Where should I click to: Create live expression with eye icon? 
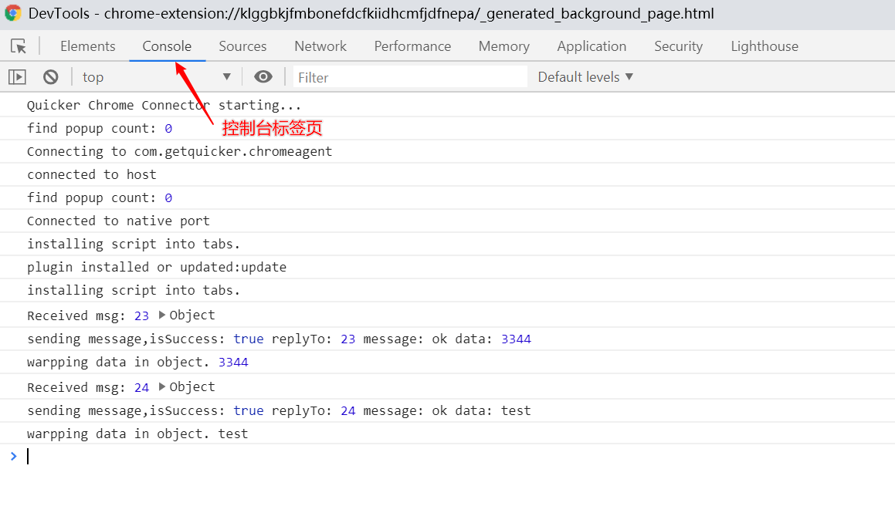click(263, 76)
